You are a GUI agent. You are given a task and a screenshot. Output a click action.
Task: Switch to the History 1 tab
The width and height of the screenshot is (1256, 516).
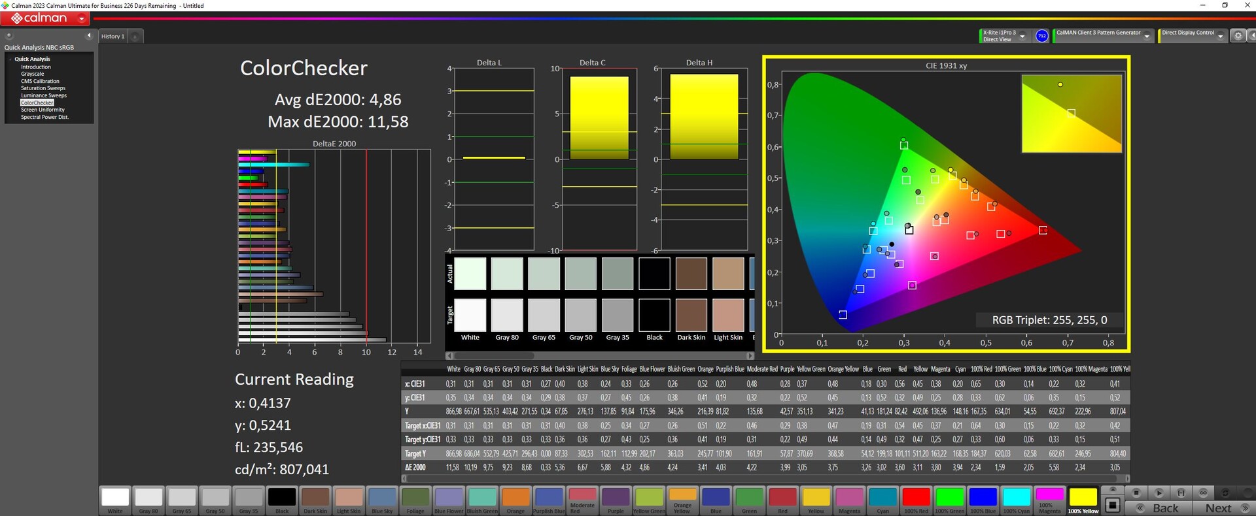(x=113, y=37)
